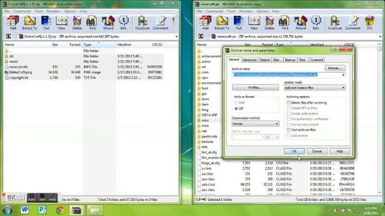Open Archive name dropdown arrow
Screen dimensions: 385x216
[343, 75]
